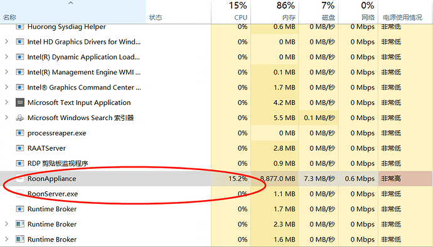
Task: Select the RoonServer.exe process name
Action: click(x=53, y=194)
